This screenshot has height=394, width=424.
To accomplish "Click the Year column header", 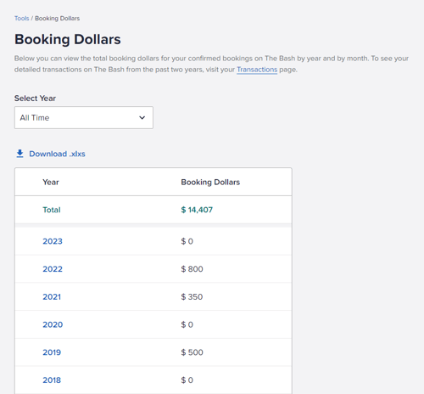I will 51,182.
